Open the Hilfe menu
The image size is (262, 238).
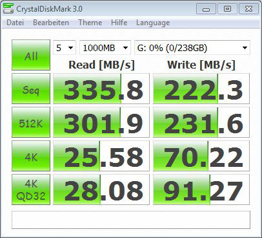tap(119, 23)
